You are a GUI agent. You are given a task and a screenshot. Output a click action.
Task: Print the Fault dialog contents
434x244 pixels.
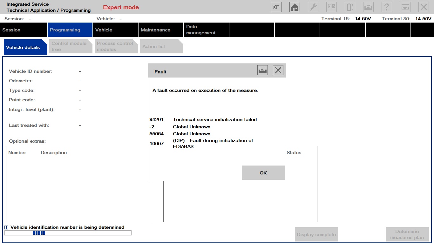coord(262,70)
